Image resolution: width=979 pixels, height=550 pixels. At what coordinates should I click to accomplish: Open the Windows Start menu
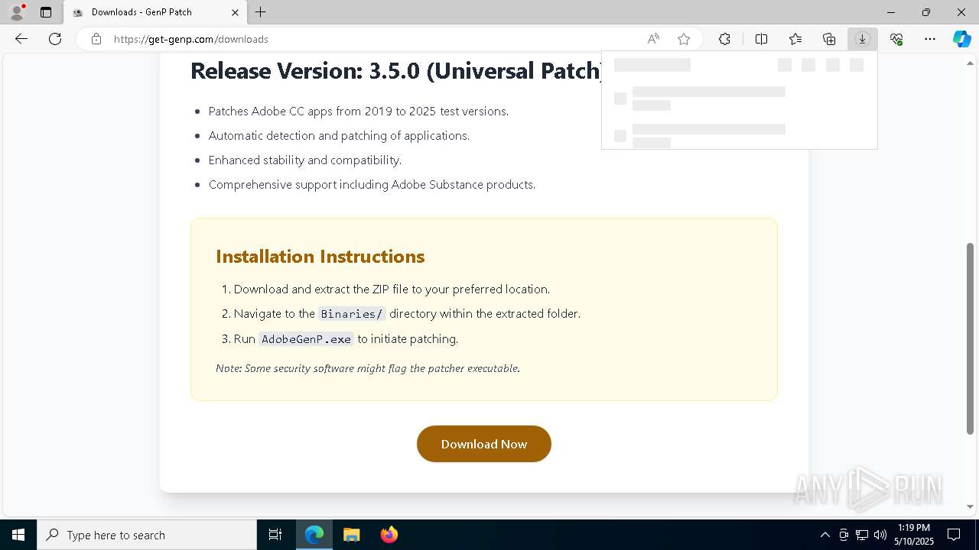(18, 535)
